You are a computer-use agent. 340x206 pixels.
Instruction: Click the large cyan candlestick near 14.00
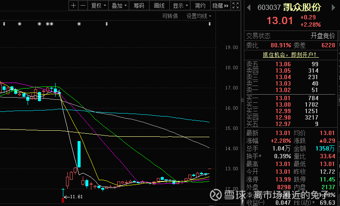coord(79,154)
